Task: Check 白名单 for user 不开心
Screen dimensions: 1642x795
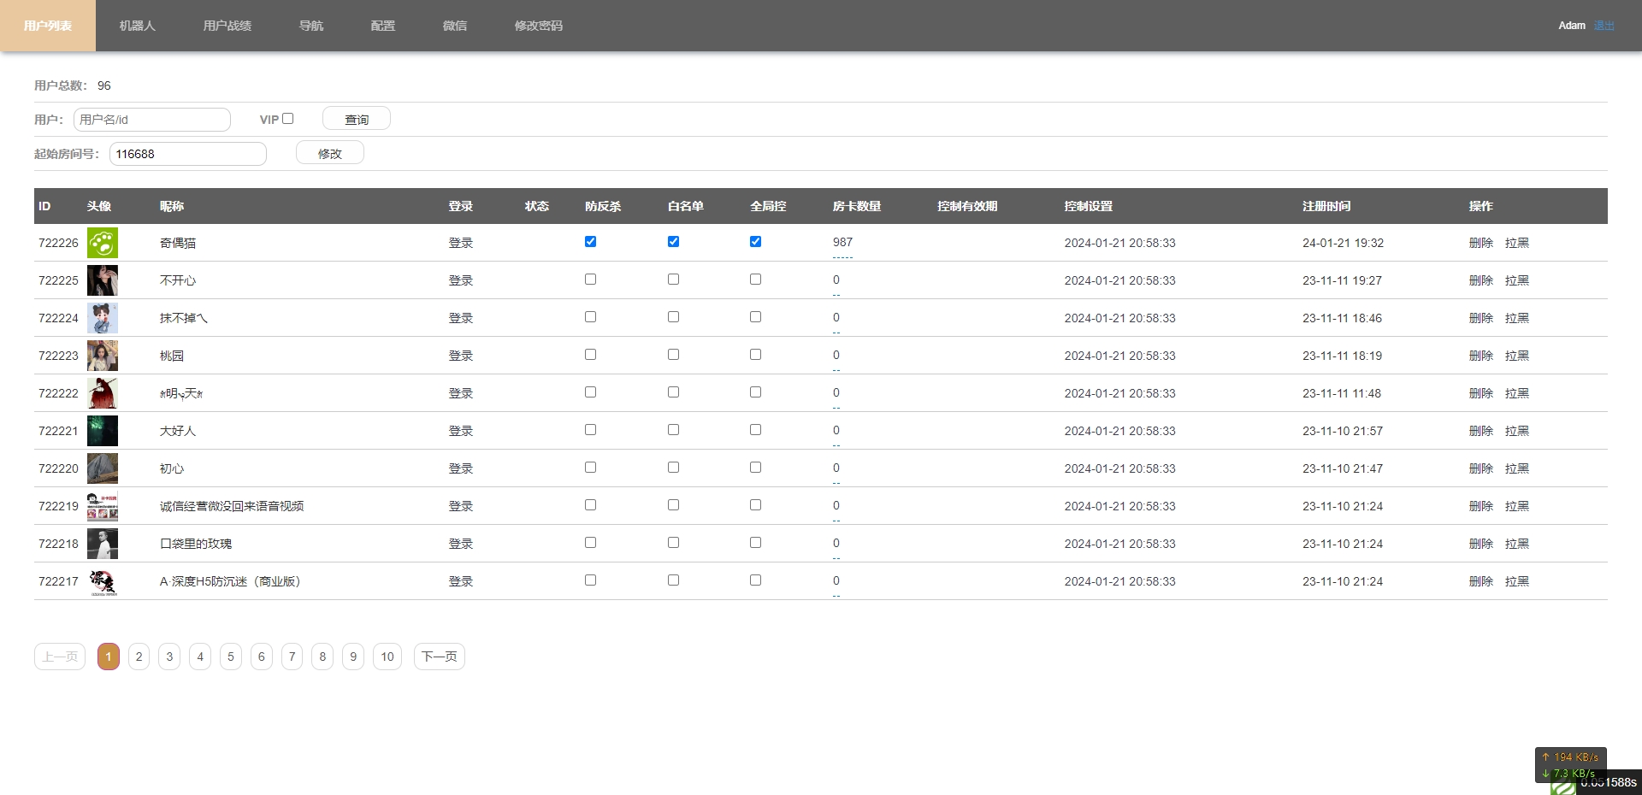Action: (x=673, y=280)
